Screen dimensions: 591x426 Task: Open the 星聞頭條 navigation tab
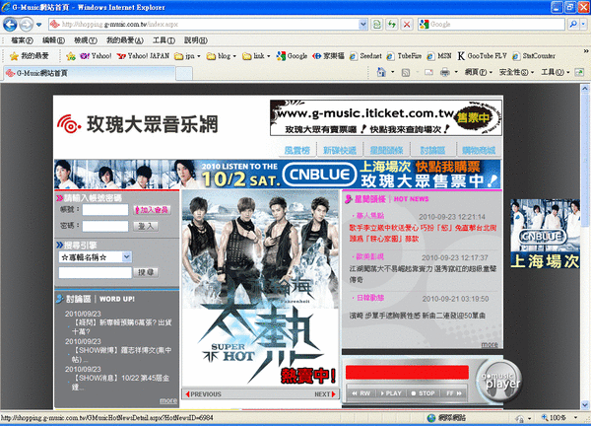click(386, 150)
